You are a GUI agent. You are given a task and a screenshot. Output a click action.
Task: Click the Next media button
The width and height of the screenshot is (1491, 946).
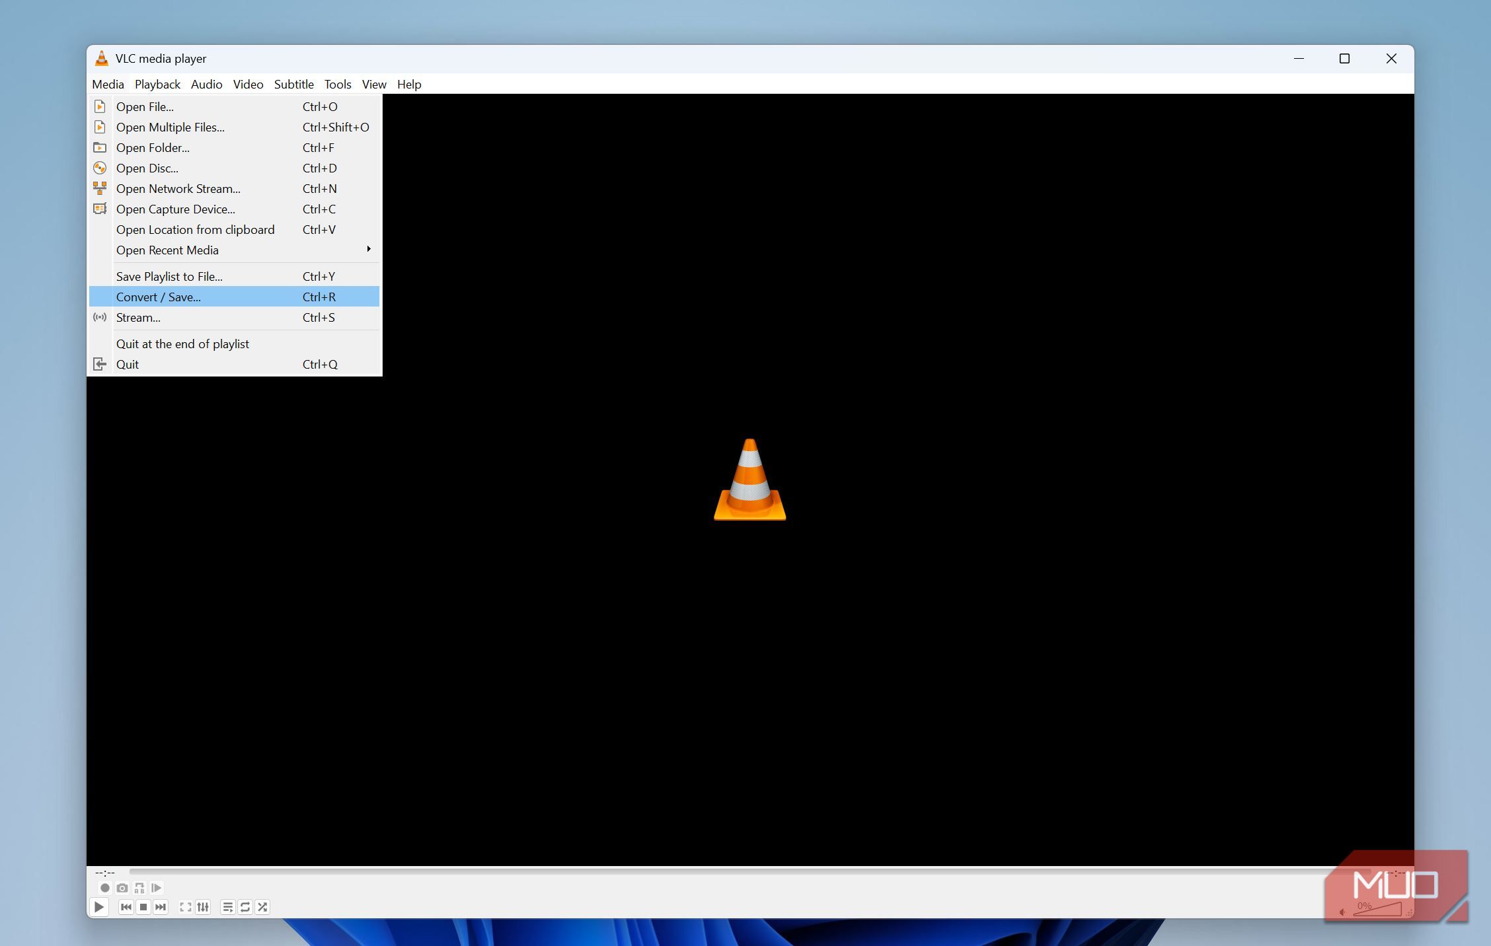click(161, 907)
